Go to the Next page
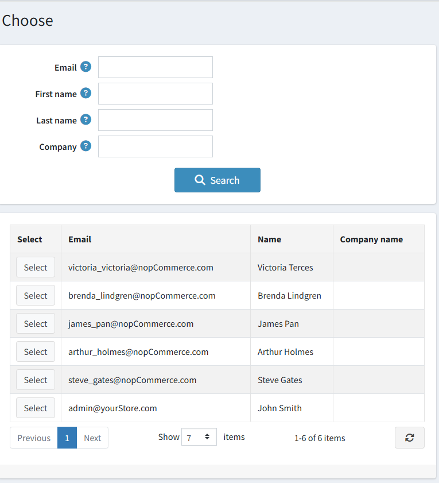 [92, 438]
